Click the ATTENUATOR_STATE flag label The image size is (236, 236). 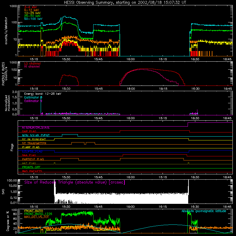point(36,128)
